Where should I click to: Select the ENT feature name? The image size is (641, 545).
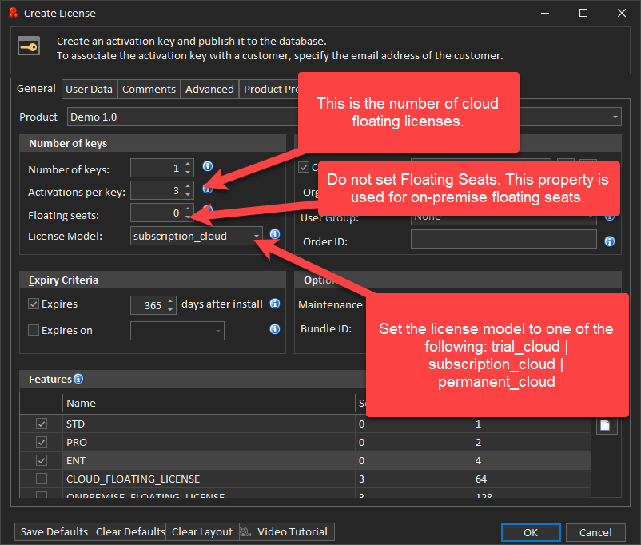[x=76, y=461]
